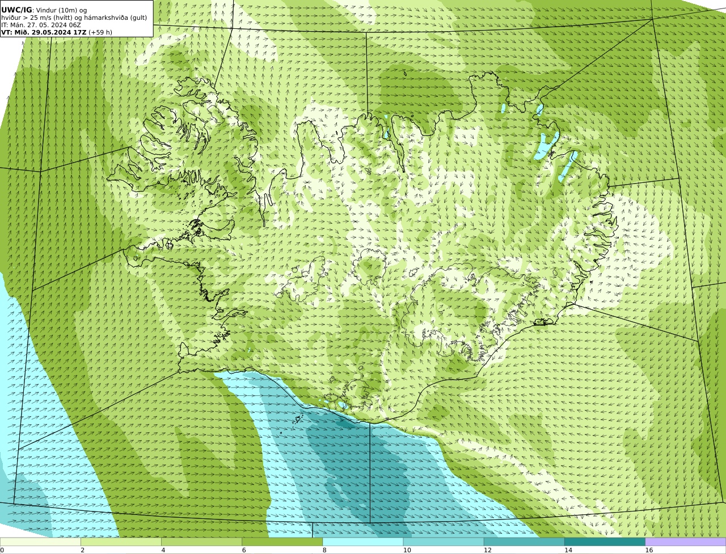This screenshot has height=554, width=726.
Task: Click the legend tick label "14"
Action: point(568,550)
